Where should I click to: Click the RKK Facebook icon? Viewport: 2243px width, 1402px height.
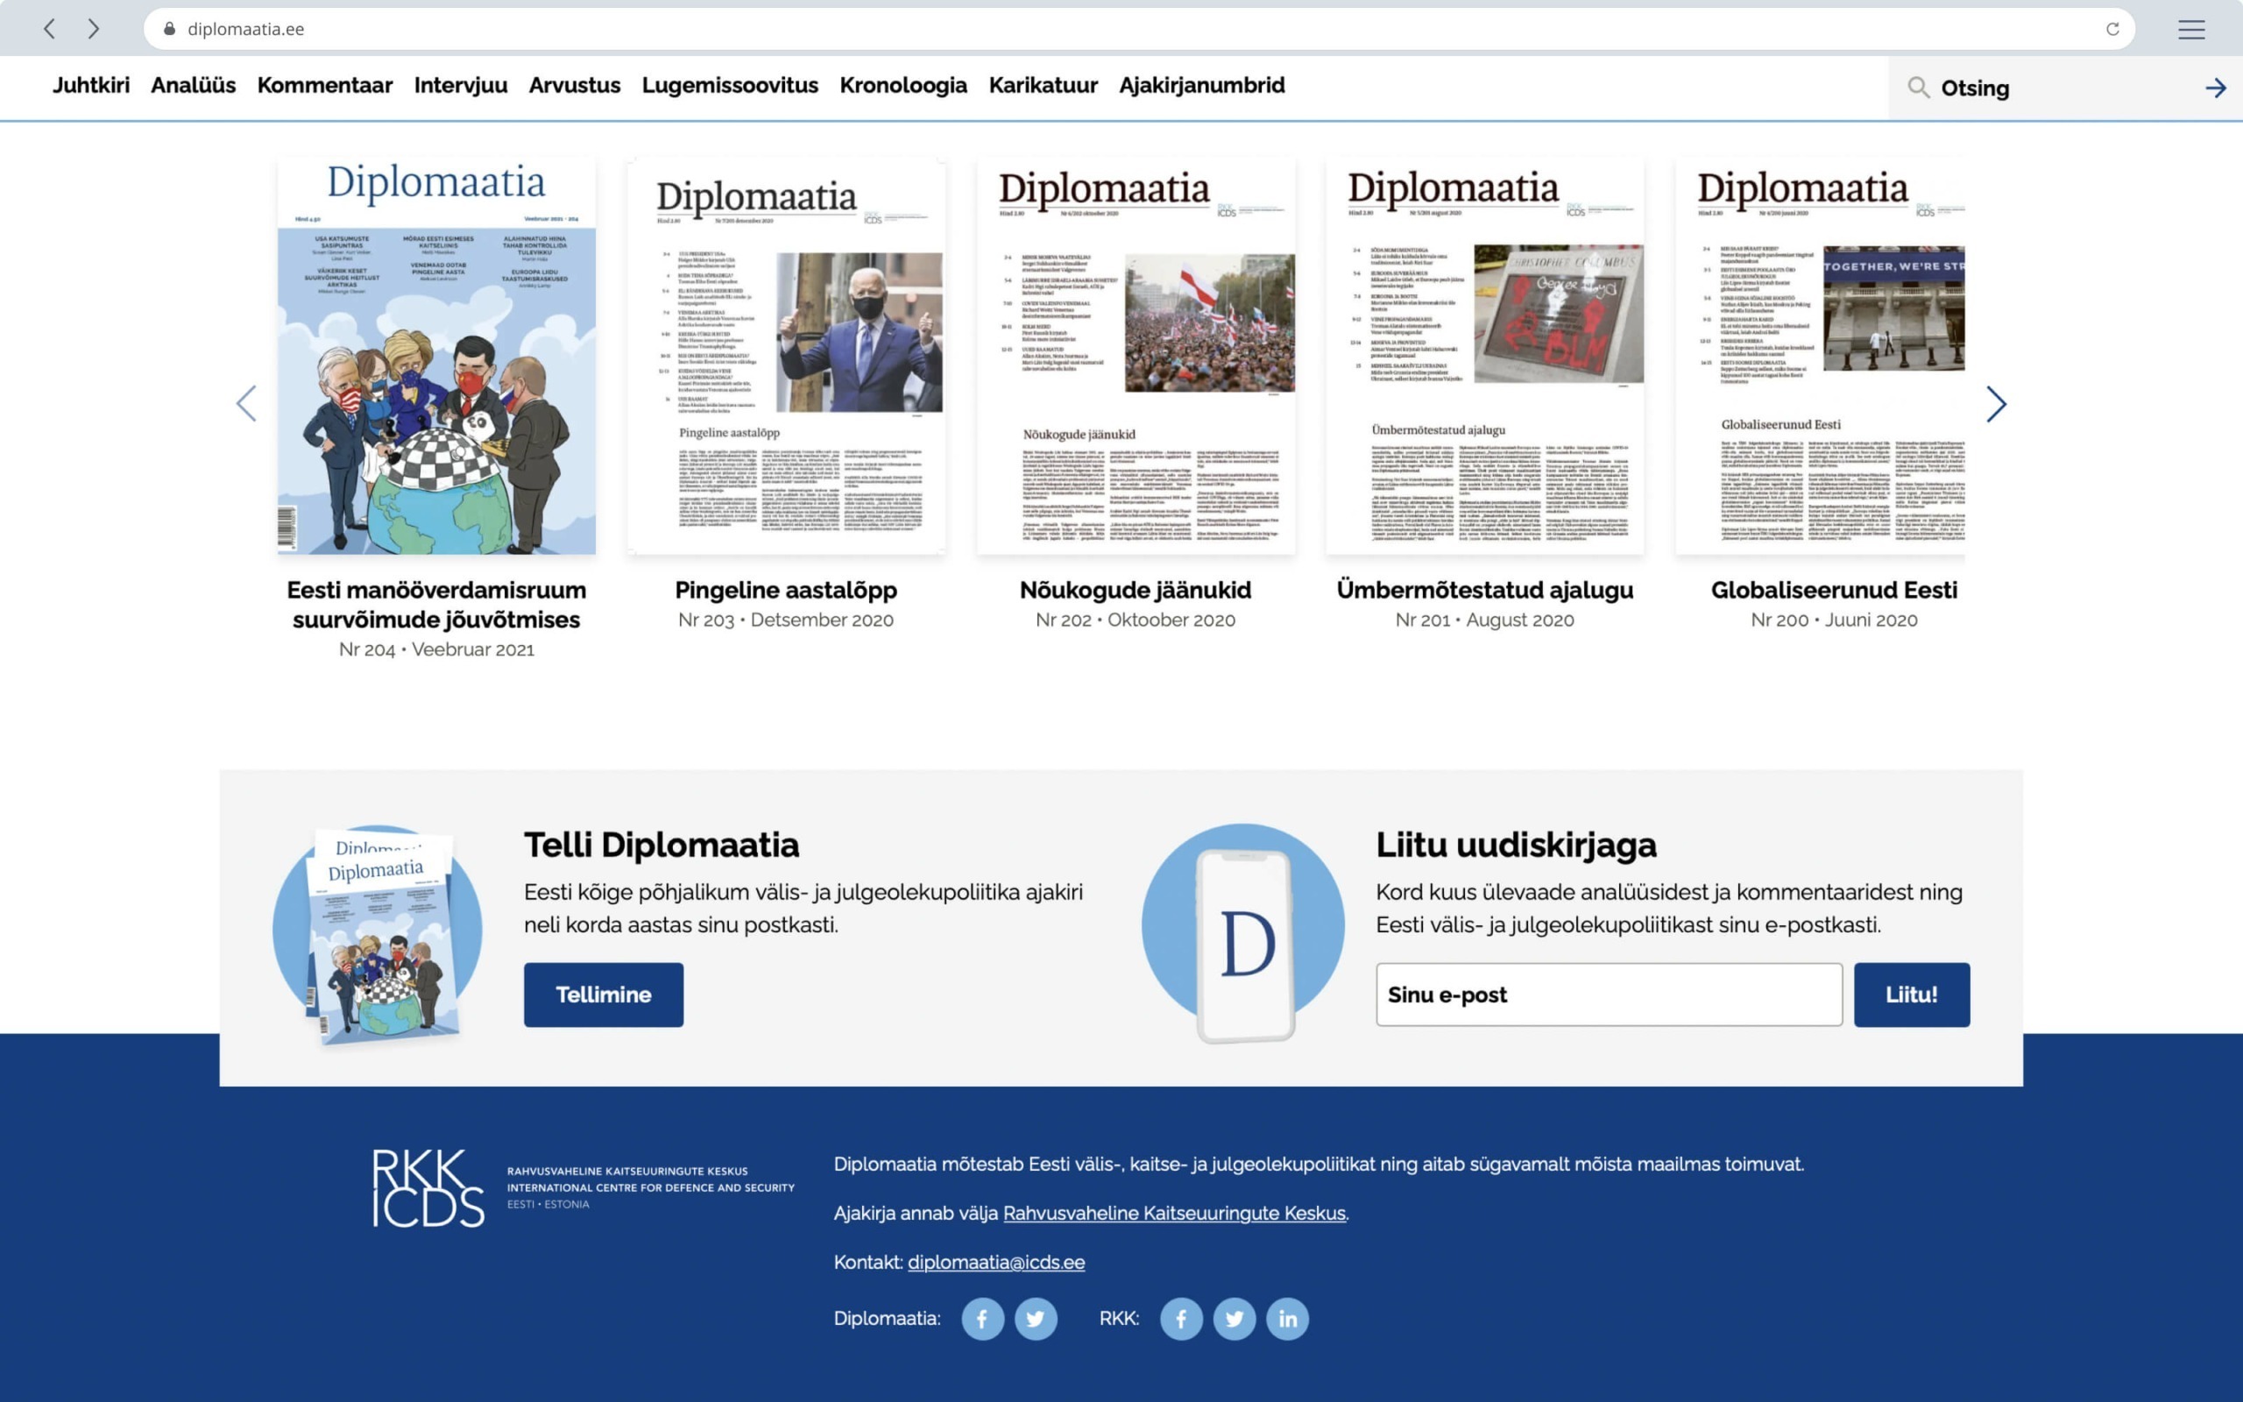[x=1181, y=1318]
